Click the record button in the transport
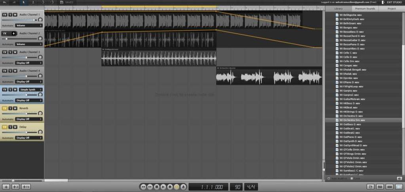The height and width of the screenshot is (192, 405). (170, 187)
